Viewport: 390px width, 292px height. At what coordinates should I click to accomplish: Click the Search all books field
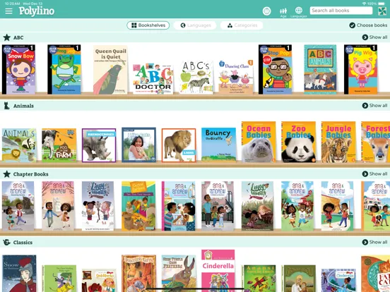[341, 11]
